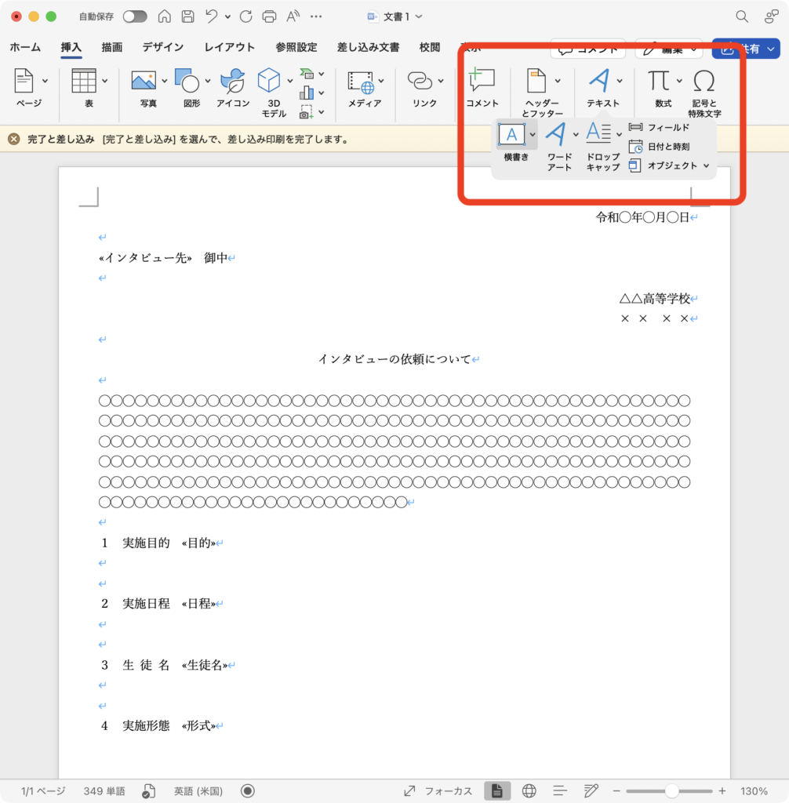
Task: Insert a コメント (Comment)
Action: click(x=482, y=81)
